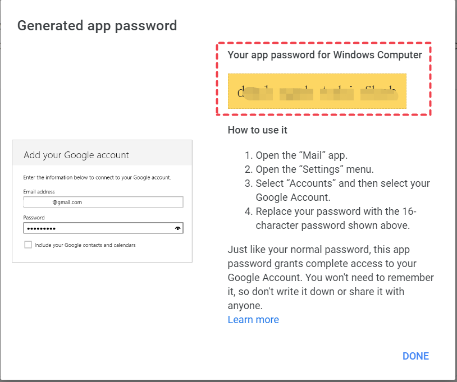
Task: Click the Email address label
Action: click(39, 191)
